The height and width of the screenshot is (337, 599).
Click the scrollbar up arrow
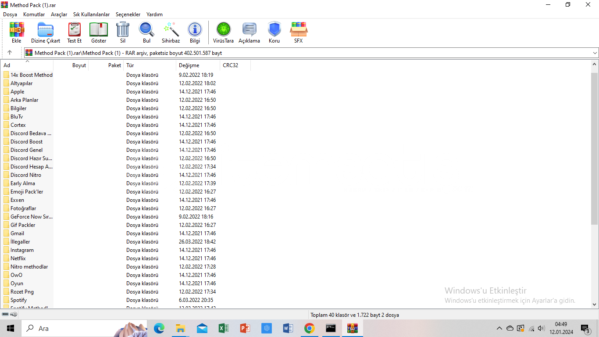point(595,65)
